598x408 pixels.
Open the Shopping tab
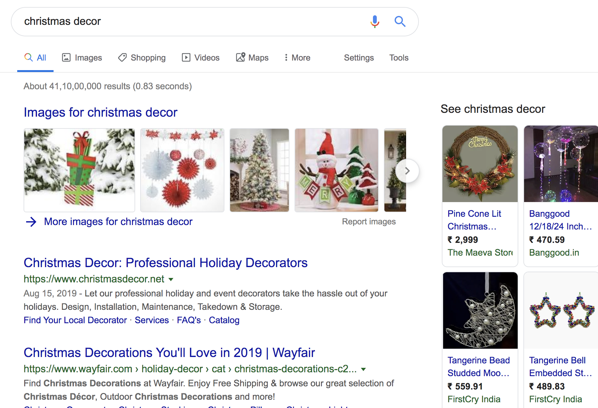click(142, 58)
